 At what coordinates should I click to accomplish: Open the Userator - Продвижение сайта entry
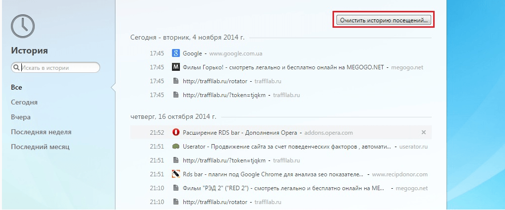[x=287, y=147]
